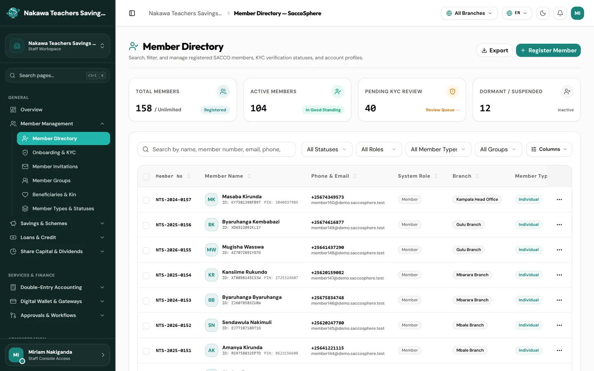Viewport: 594px width, 371px height.
Task: Open the Nakawa Teachers Savings workspace switcher
Action: point(57,46)
